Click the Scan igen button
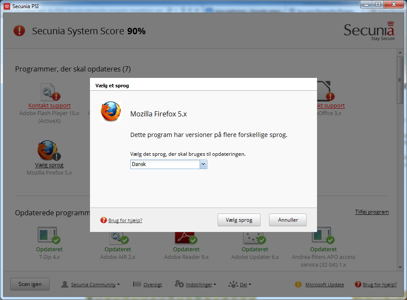Screen dimensions: 407x300 tap(30, 284)
